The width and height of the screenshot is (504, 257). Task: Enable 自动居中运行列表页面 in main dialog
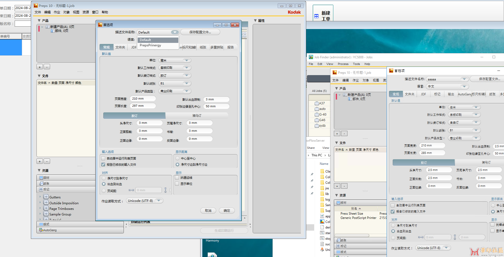pos(103,158)
